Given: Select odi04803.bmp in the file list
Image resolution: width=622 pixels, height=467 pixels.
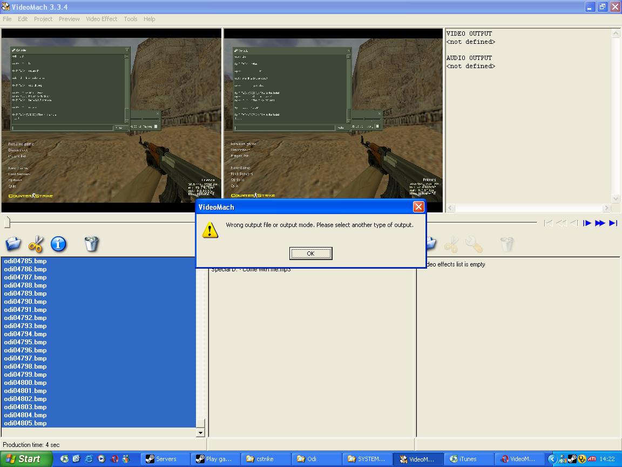Looking at the screenshot, I should click(98, 406).
